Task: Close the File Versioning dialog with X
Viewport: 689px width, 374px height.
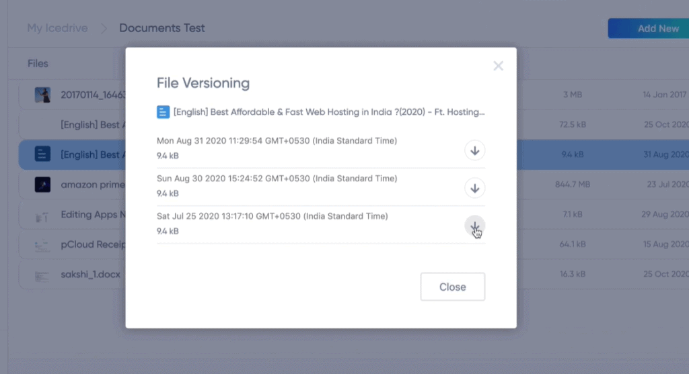Action: (x=498, y=66)
